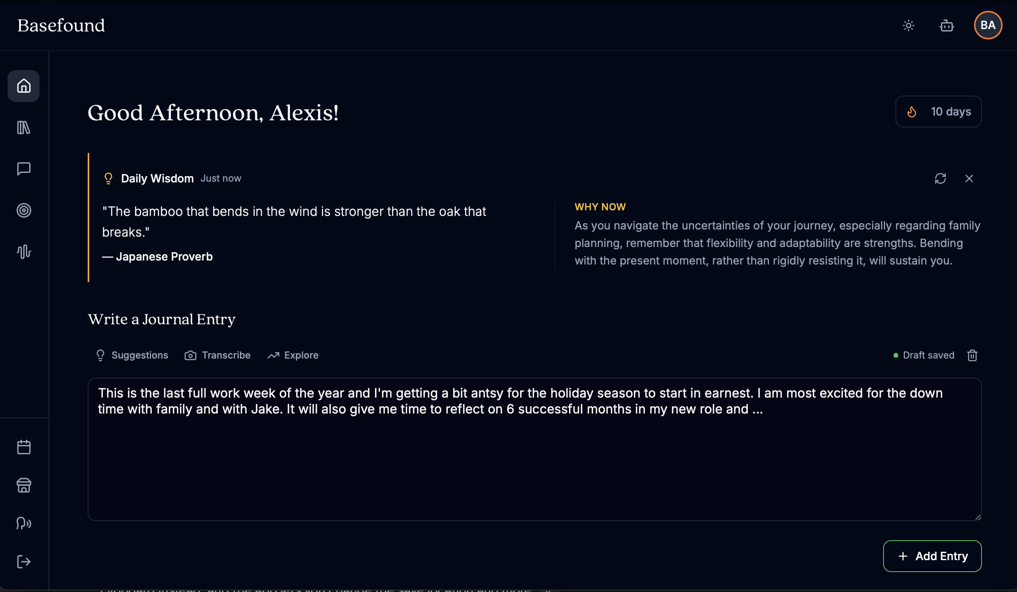
Task: Open the voice speaking sidebar icon
Action: pos(24,523)
